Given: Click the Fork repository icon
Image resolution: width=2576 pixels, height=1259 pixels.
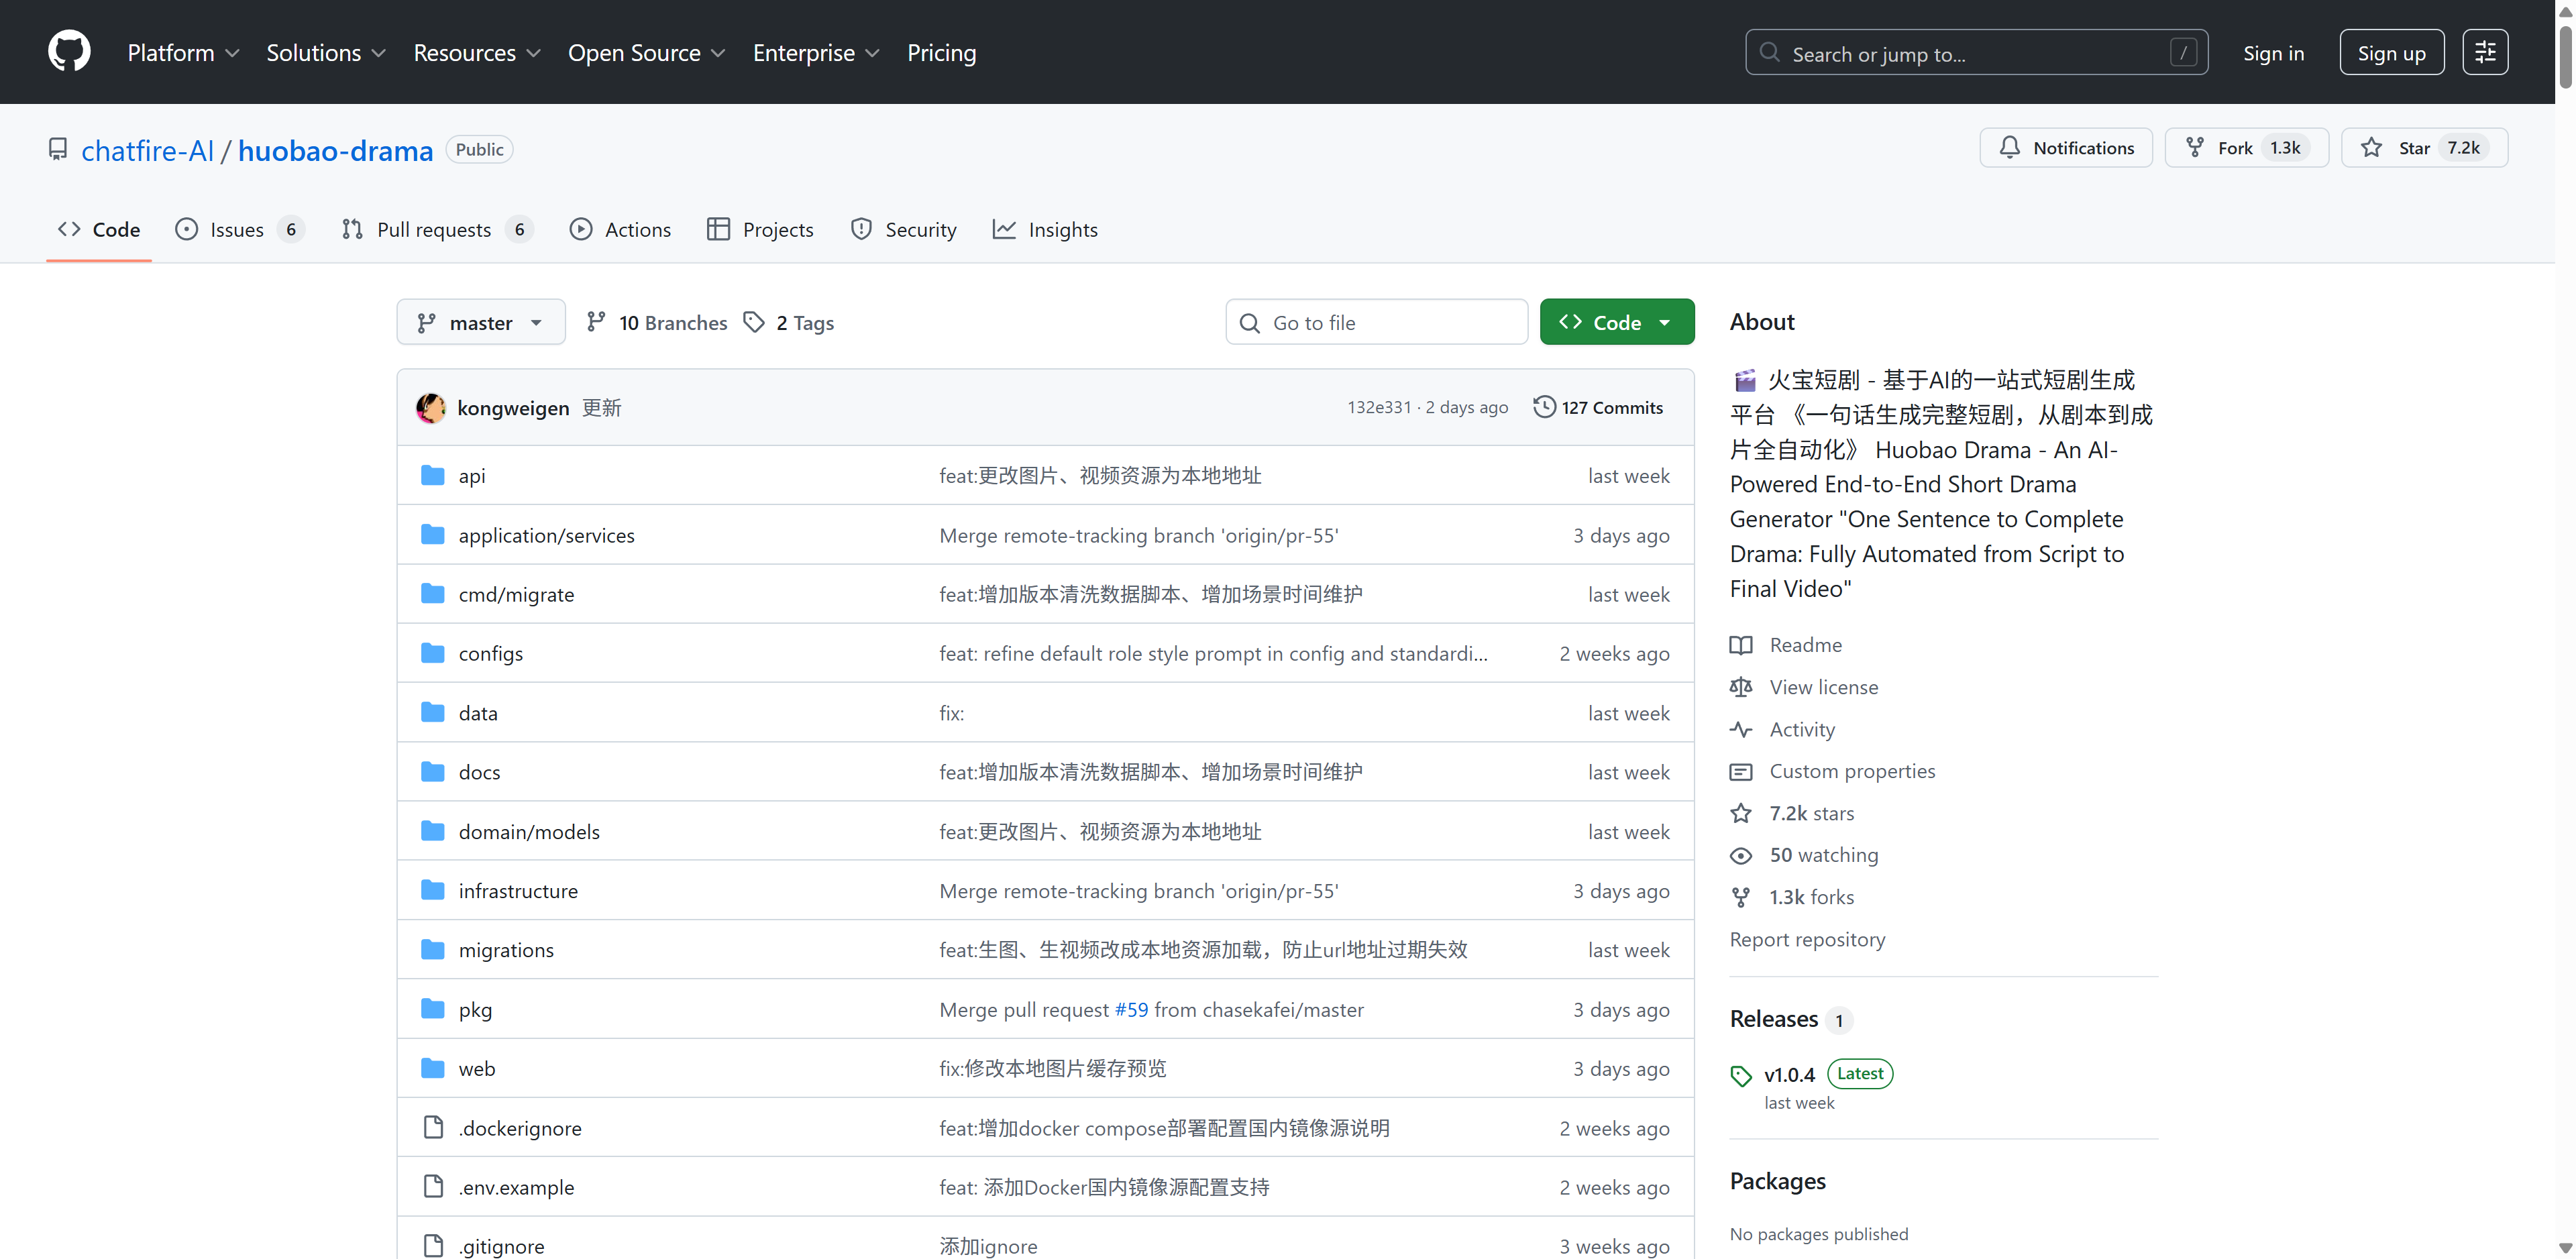Looking at the screenshot, I should click(2195, 148).
